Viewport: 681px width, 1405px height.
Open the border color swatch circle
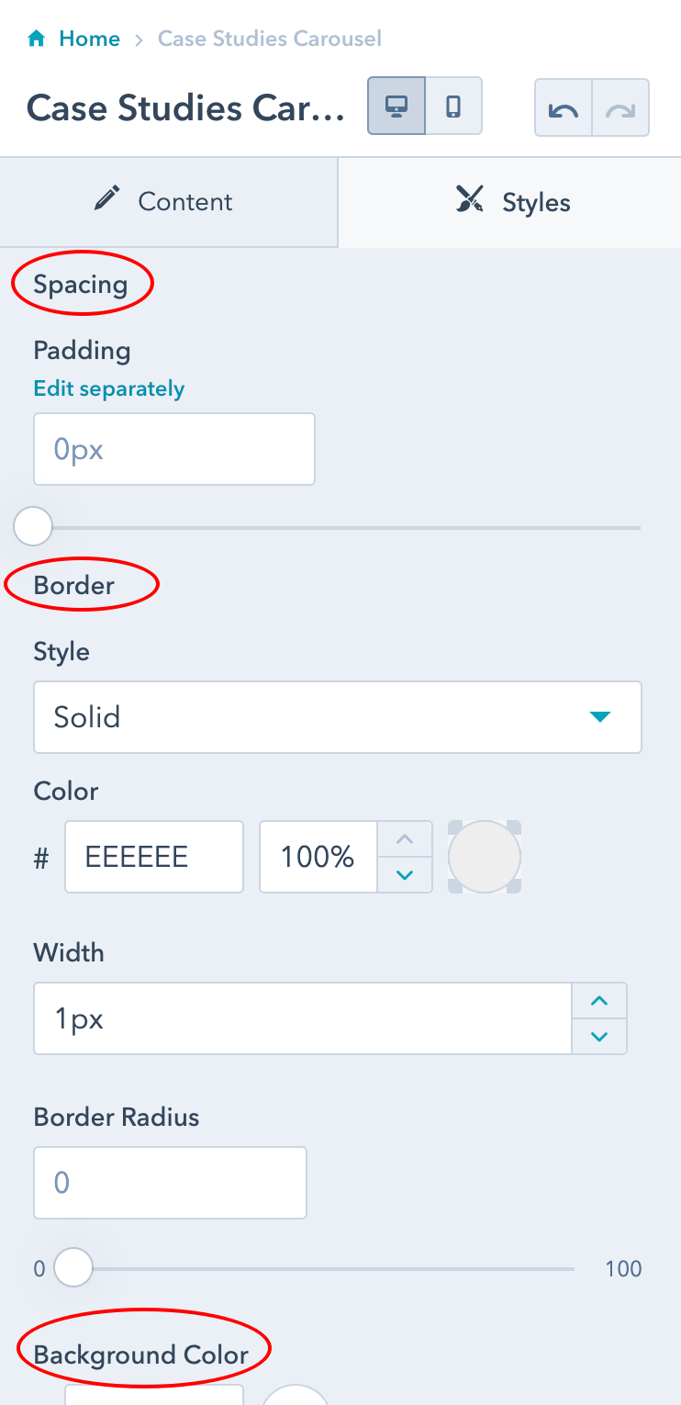click(485, 857)
